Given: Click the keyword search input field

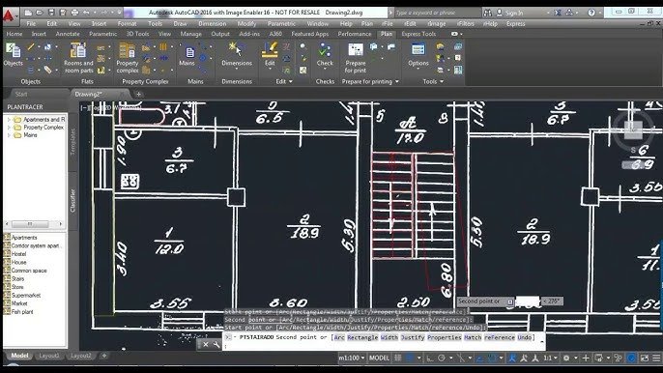Looking at the screenshot, I should (x=438, y=13).
